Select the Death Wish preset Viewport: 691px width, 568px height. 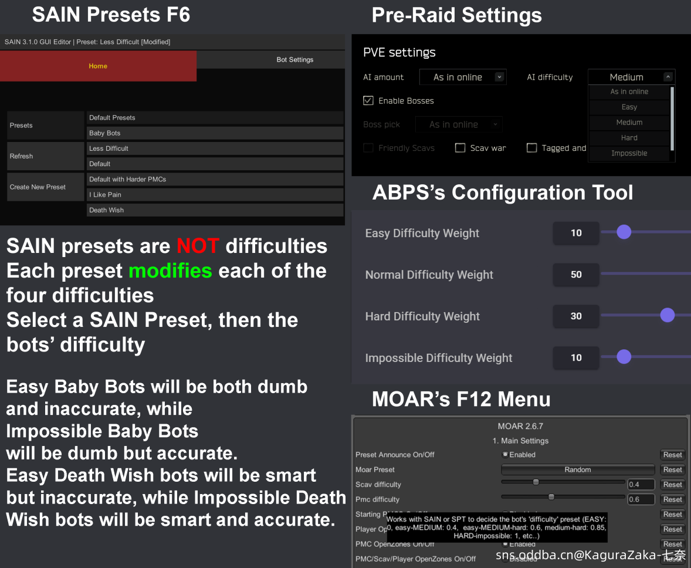(x=215, y=210)
